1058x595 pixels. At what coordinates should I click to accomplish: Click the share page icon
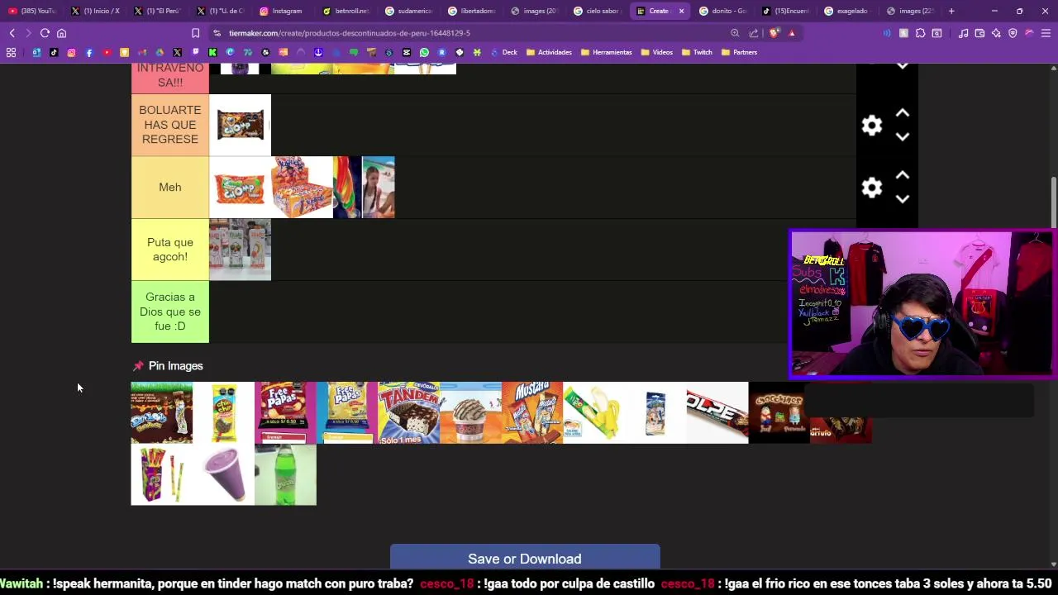(754, 33)
